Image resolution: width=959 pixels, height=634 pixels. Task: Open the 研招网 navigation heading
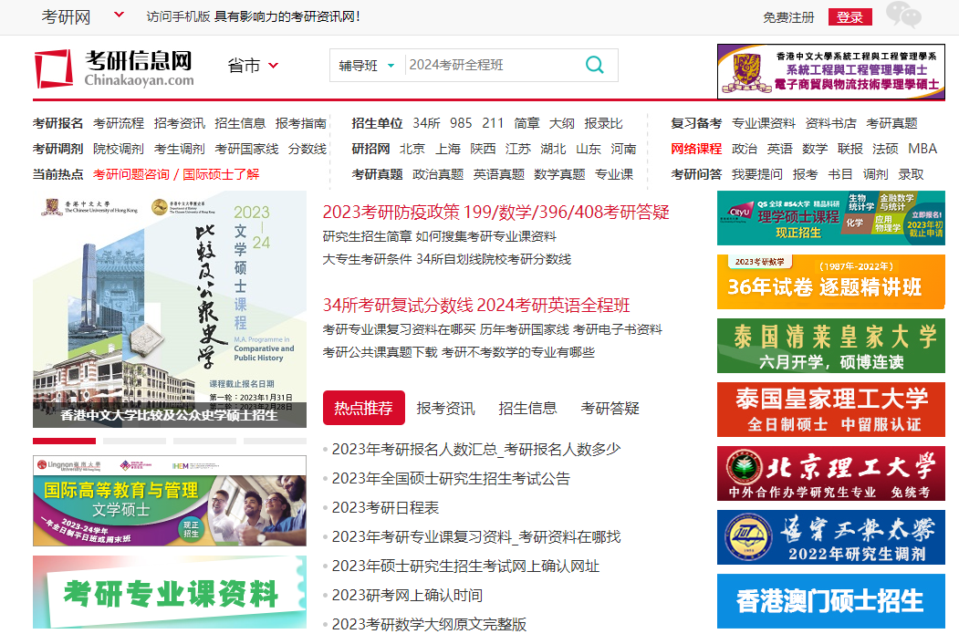370,149
